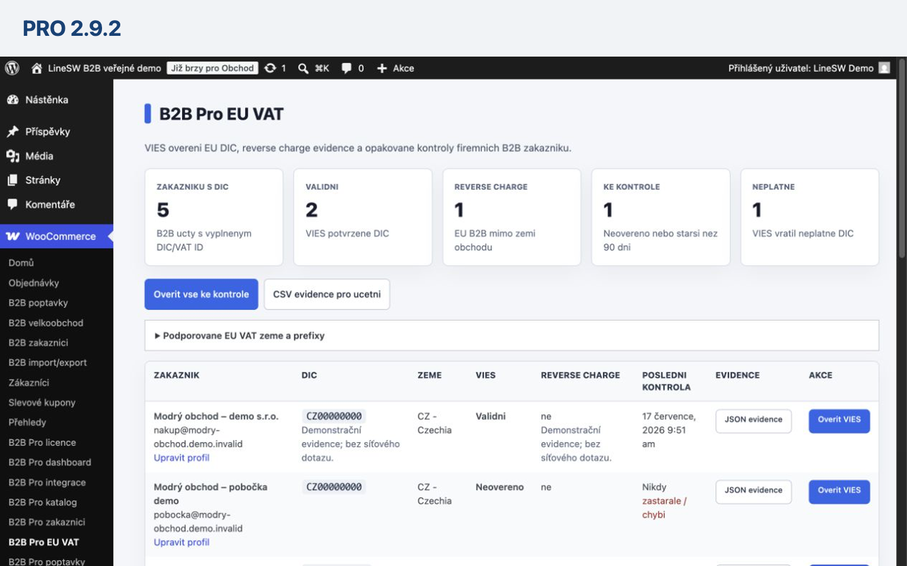The height and width of the screenshot is (566, 907).
Task: Click the Příspěvky pin icon
Action: (13, 131)
